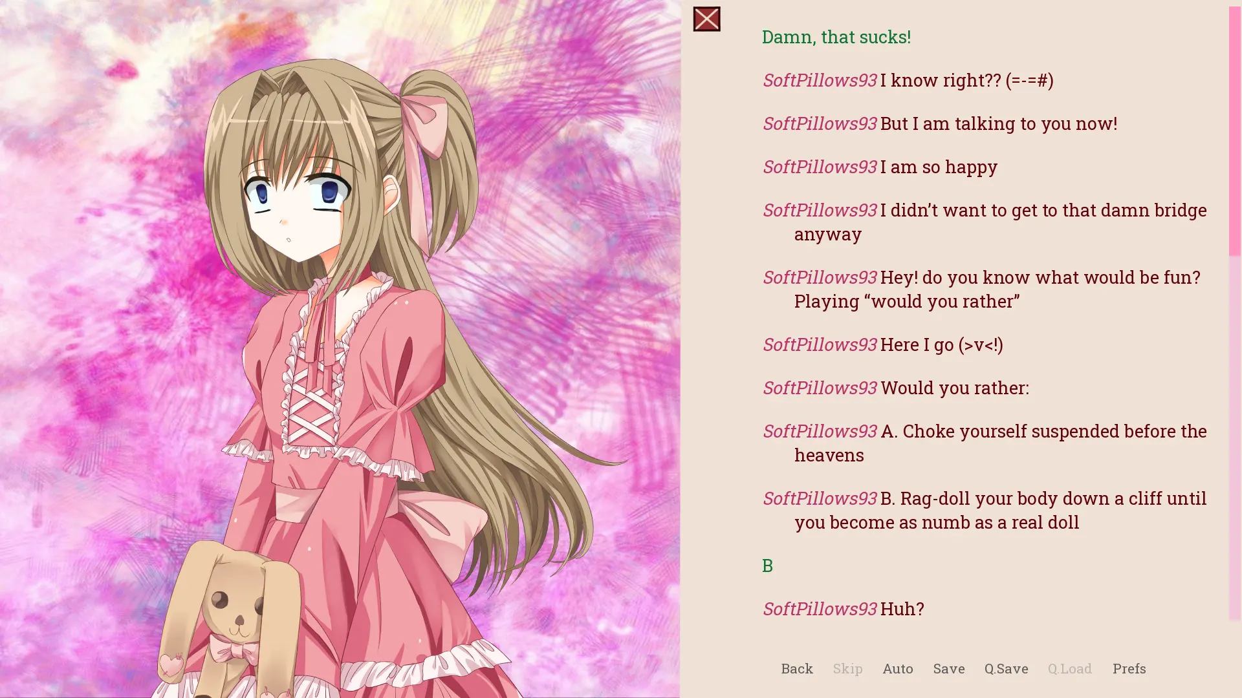
Task: Click the lower empty scrollbar track
Action: click(1235, 438)
